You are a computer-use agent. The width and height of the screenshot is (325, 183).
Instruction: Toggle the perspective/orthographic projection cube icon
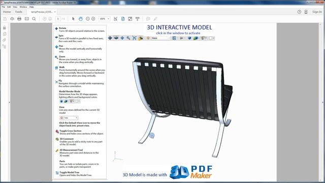[189, 38]
